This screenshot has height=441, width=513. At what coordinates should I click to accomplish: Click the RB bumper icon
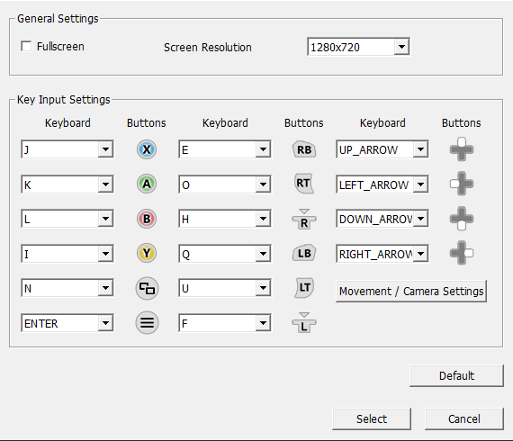(304, 149)
